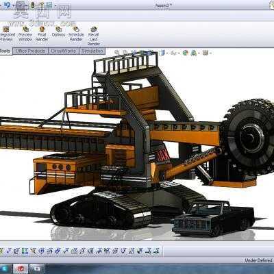
Task: Expand the Apply Scene dropdown arrow
Action: point(199,53)
